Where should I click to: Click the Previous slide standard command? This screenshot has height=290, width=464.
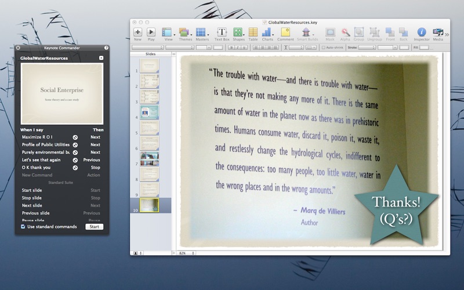[35, 213]
